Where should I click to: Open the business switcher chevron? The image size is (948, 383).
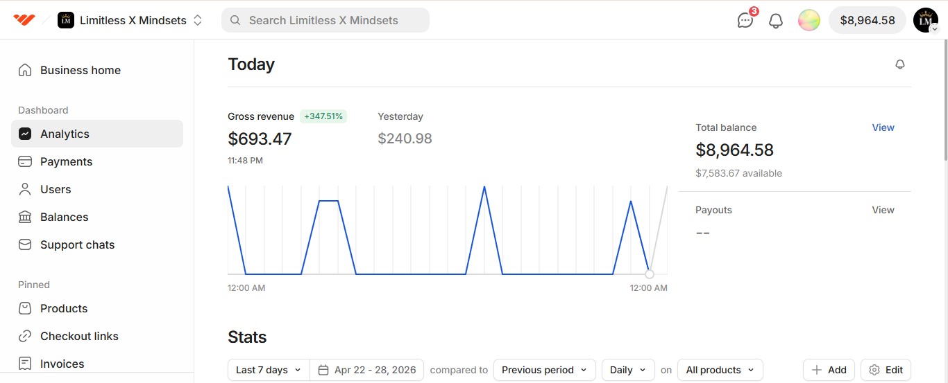click(x=198, y=20)
